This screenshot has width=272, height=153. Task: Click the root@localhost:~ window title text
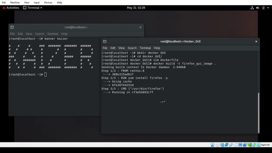point(76,27)
